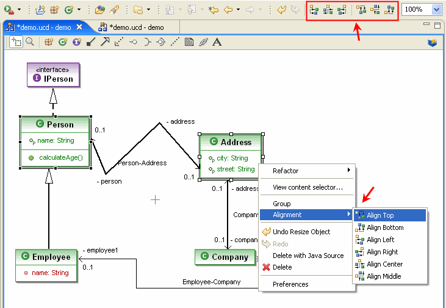Select the marquee selection tool in diagram toolbar

pos(16,42)
